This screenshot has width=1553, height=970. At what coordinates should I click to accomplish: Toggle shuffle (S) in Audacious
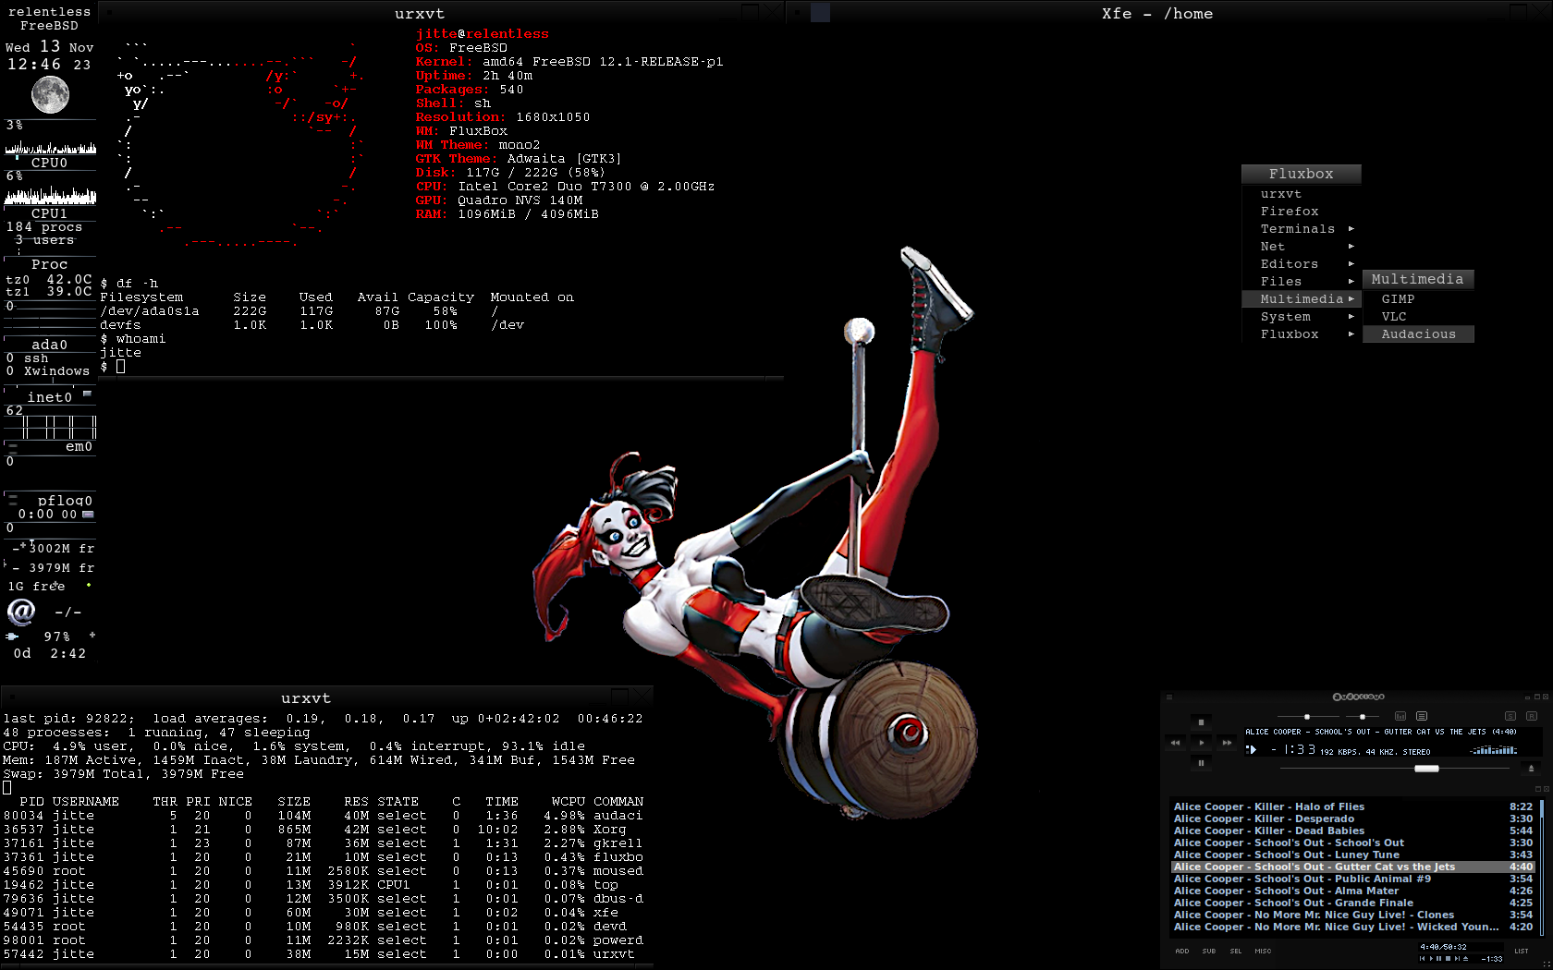[1510, 716]
